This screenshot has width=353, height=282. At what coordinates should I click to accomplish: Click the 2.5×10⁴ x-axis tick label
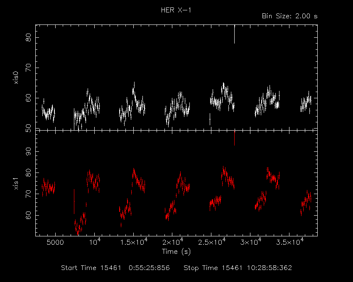[212, 241]
